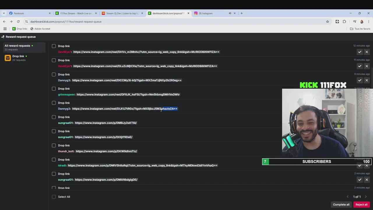Screen dimensions: 373x210
Task: Open the apps grid in bookmarks bar
Action: (5, 29)
